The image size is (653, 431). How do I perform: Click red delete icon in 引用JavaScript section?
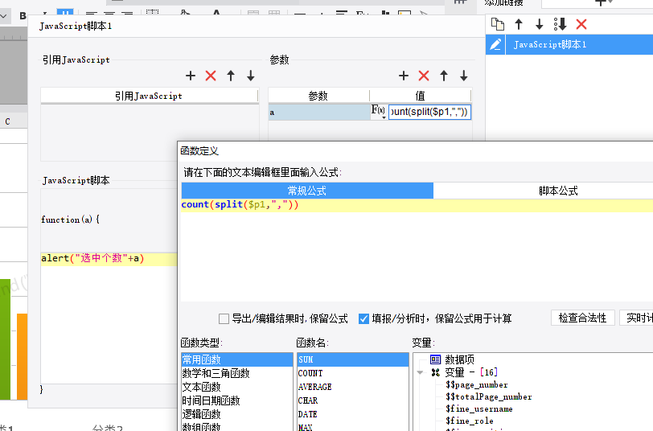211,76
